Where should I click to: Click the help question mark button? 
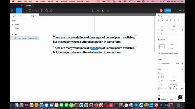coord(180,97)
